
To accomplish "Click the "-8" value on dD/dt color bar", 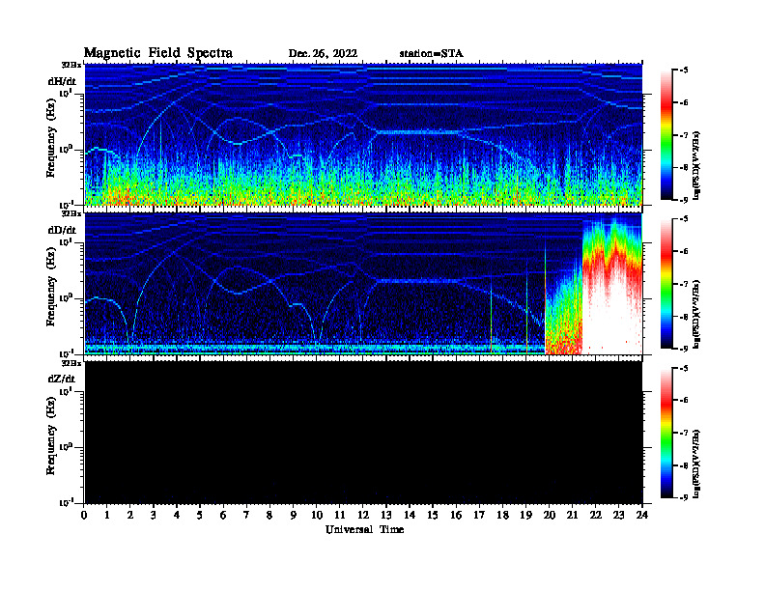I will pyautogui.click(x=684, y=317).
